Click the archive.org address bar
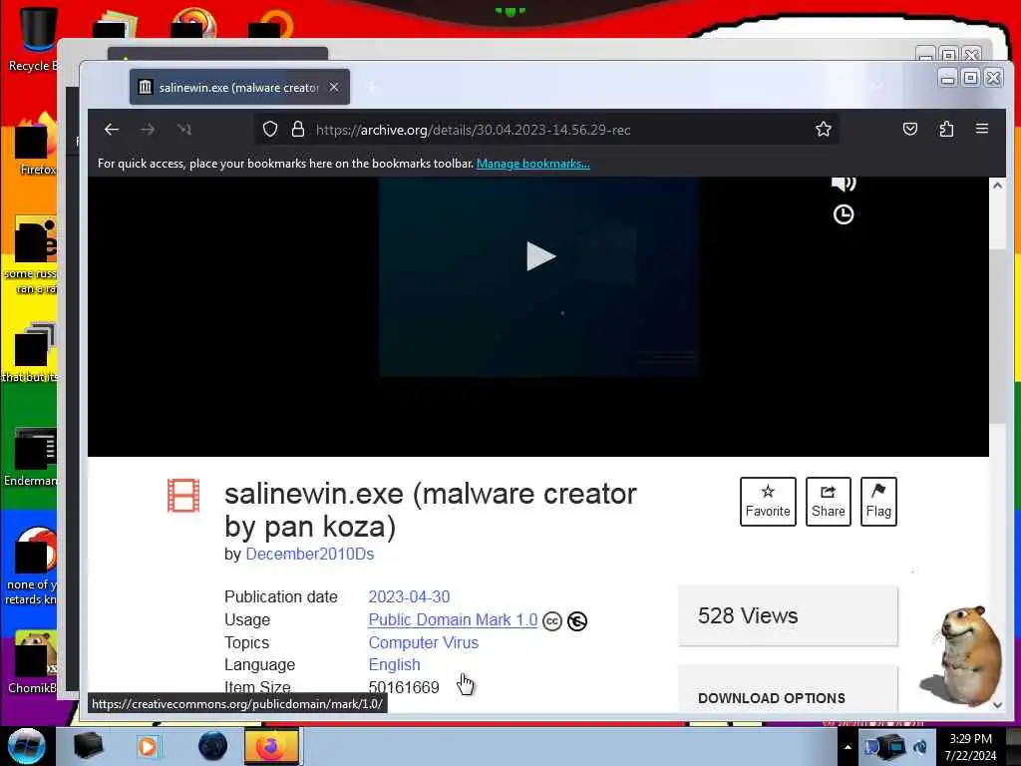Viewport: 1021px width, 766px height. [x=545, y=130]
